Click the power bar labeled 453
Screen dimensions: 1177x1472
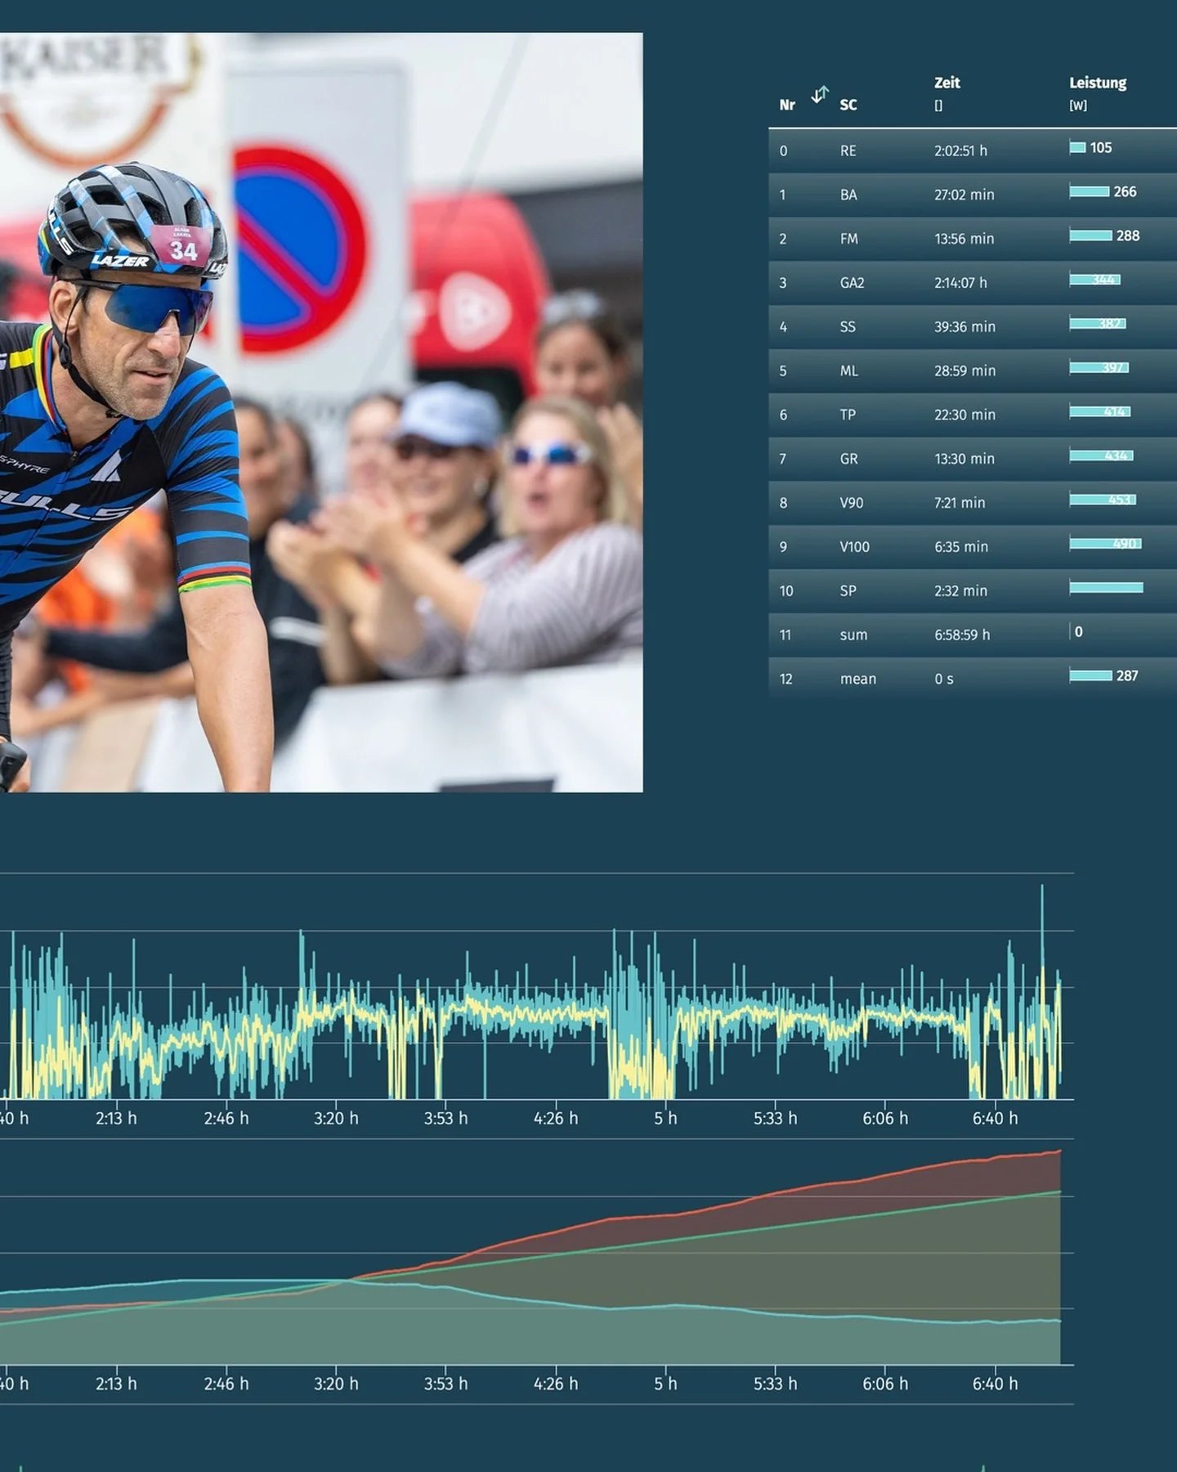(x=1103, y=500)
